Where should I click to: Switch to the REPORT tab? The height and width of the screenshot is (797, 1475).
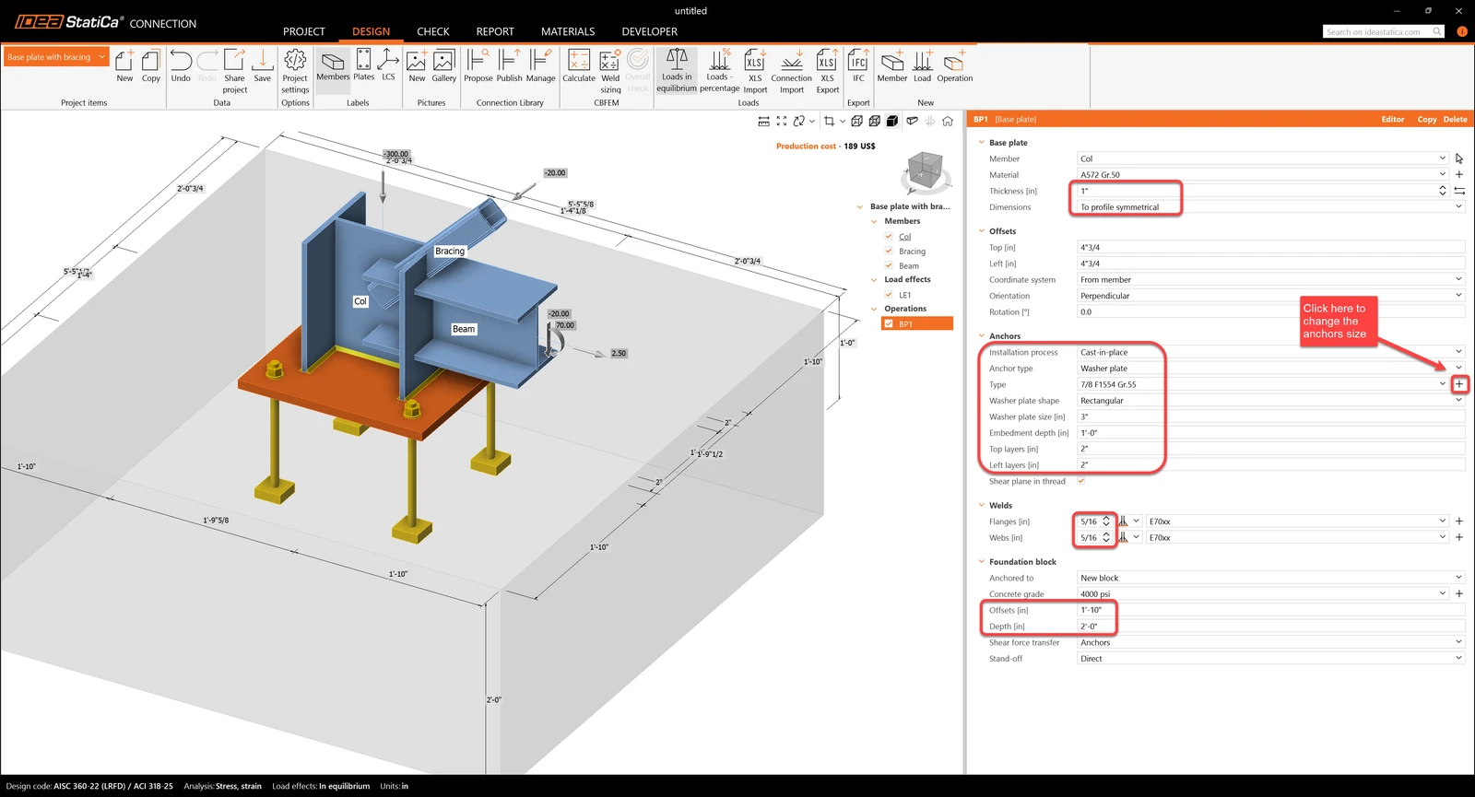click(495, 31)
